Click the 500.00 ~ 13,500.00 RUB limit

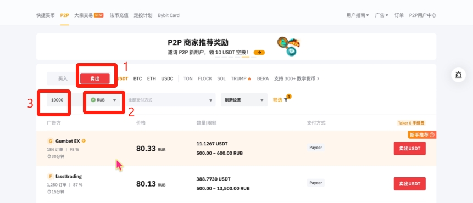pos(223,189)
